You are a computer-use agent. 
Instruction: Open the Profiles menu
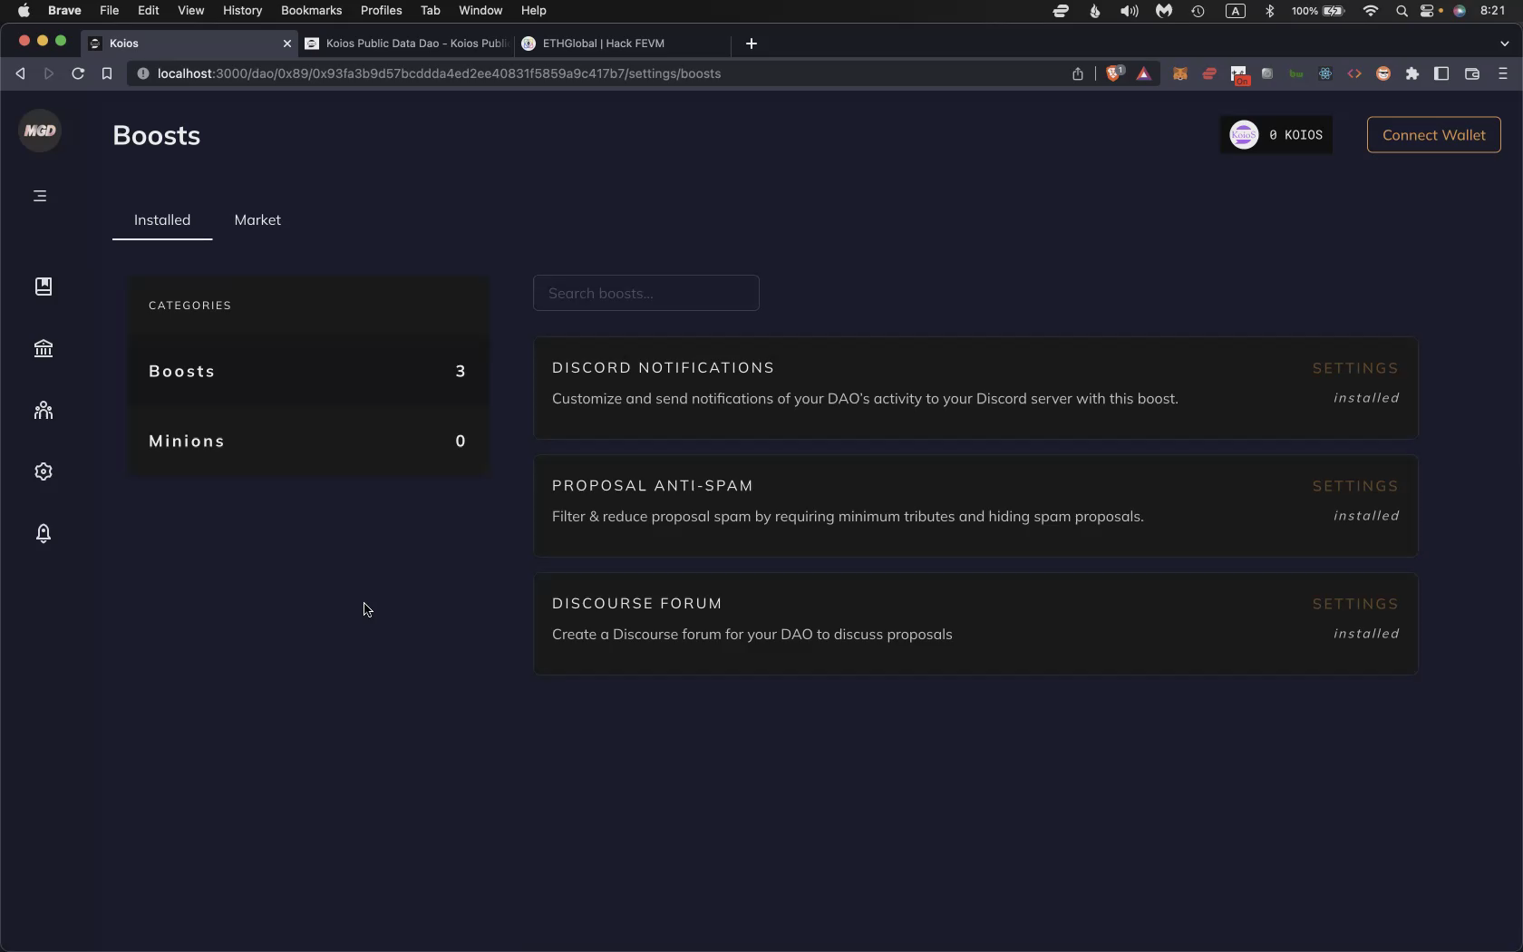pyautogui.click(x=381, y=11)
